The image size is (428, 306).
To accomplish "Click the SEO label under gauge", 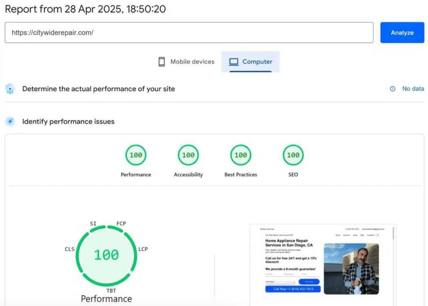I will [293, 174].
